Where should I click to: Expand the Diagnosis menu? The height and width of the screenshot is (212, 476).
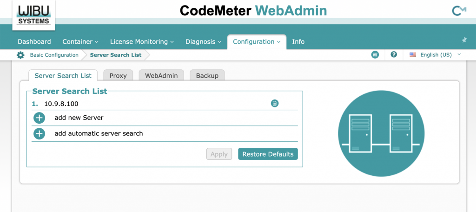click(x=204, y=42)
